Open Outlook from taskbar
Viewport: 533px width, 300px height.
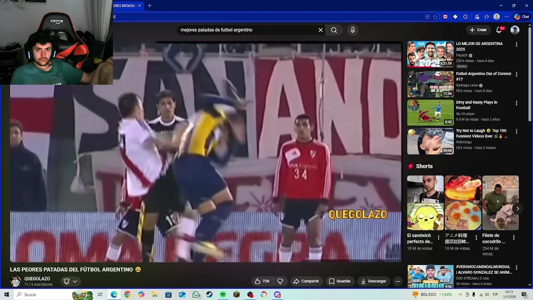coord(182,295)
